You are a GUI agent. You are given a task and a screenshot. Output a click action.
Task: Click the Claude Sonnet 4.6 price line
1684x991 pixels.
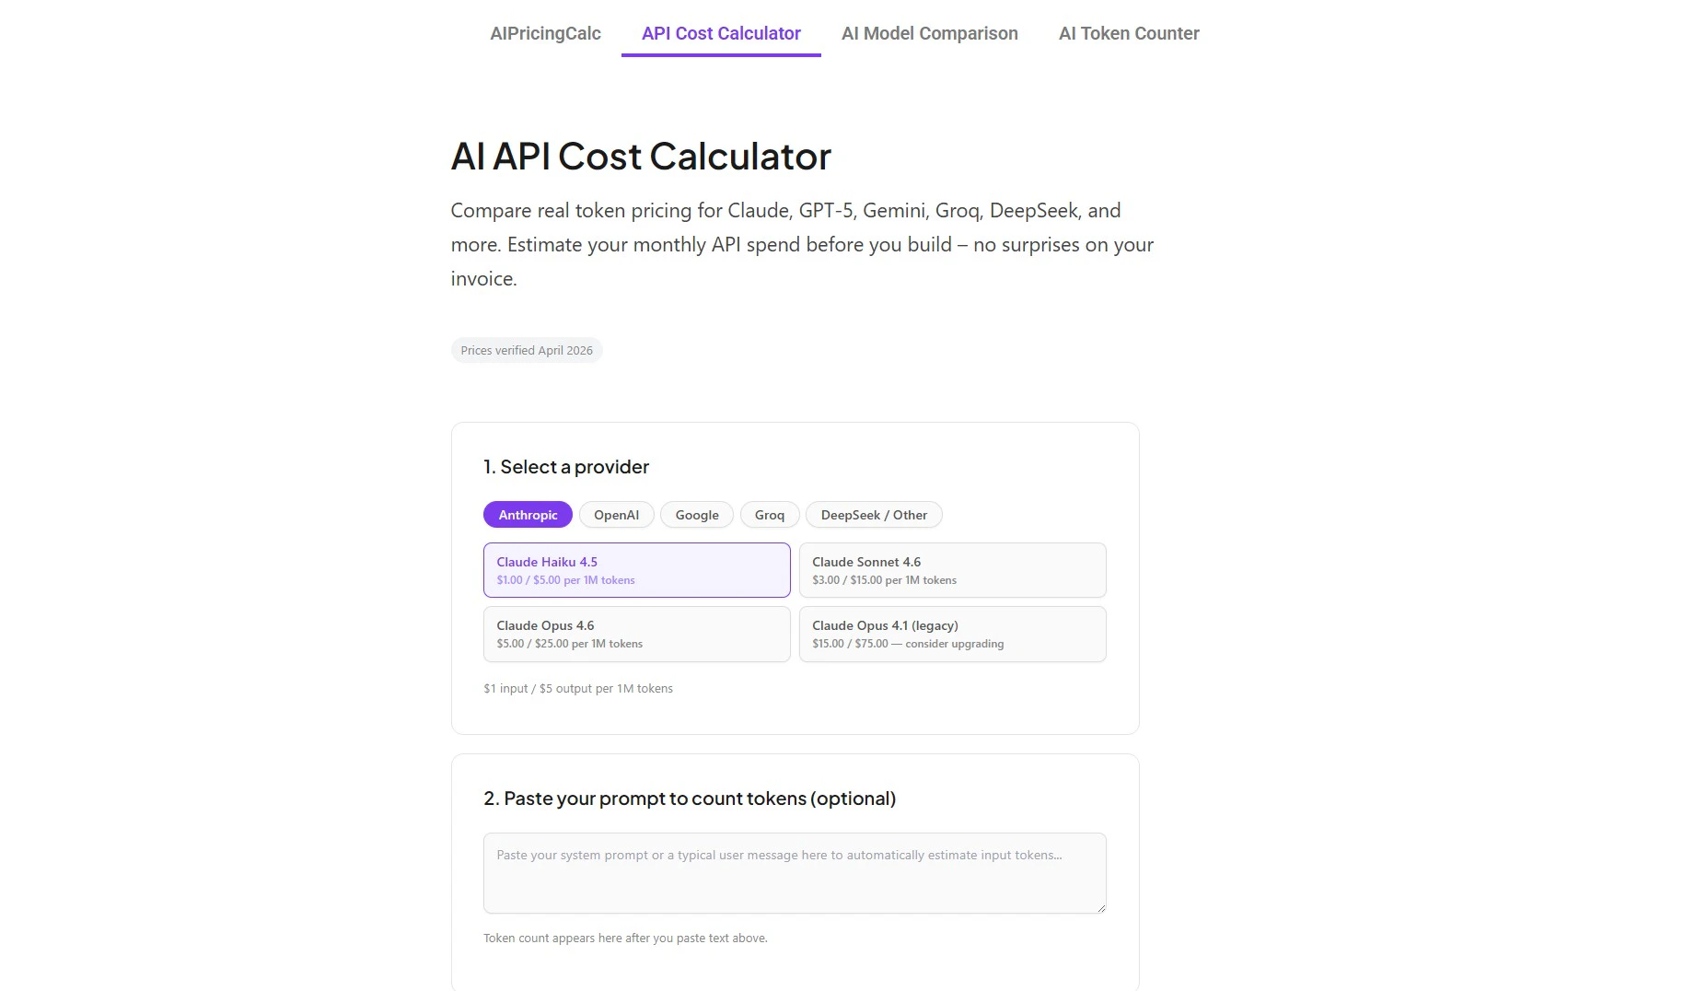pyautogui.click(x=884, y=580)
